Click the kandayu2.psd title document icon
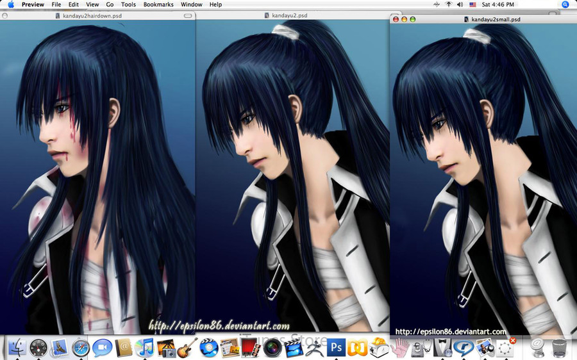 point(267,15)
